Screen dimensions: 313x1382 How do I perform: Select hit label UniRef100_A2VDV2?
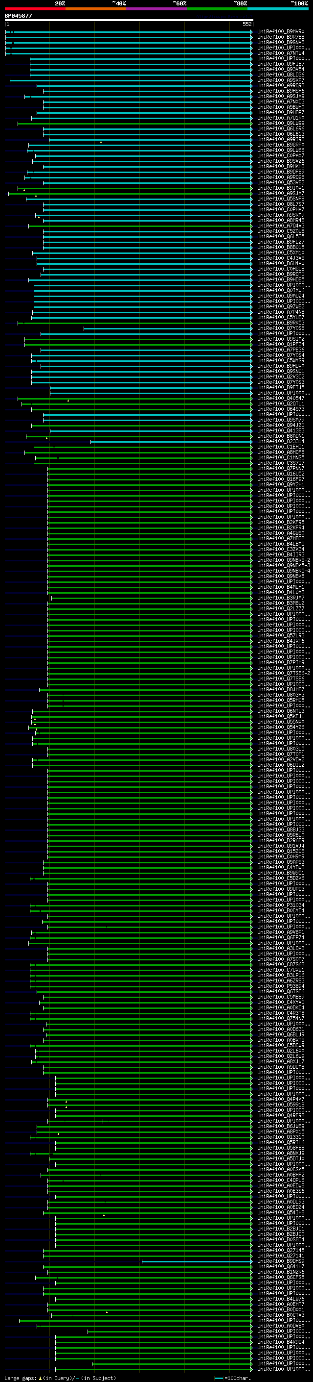281,760
